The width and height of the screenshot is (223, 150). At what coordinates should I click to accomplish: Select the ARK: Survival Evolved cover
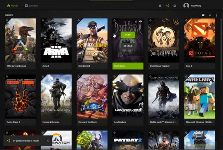20,41
